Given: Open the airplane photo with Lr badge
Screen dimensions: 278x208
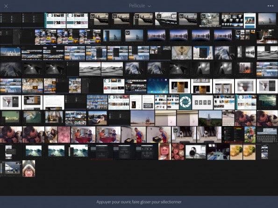Looking at the screenshot, I should tap(210, 20).
